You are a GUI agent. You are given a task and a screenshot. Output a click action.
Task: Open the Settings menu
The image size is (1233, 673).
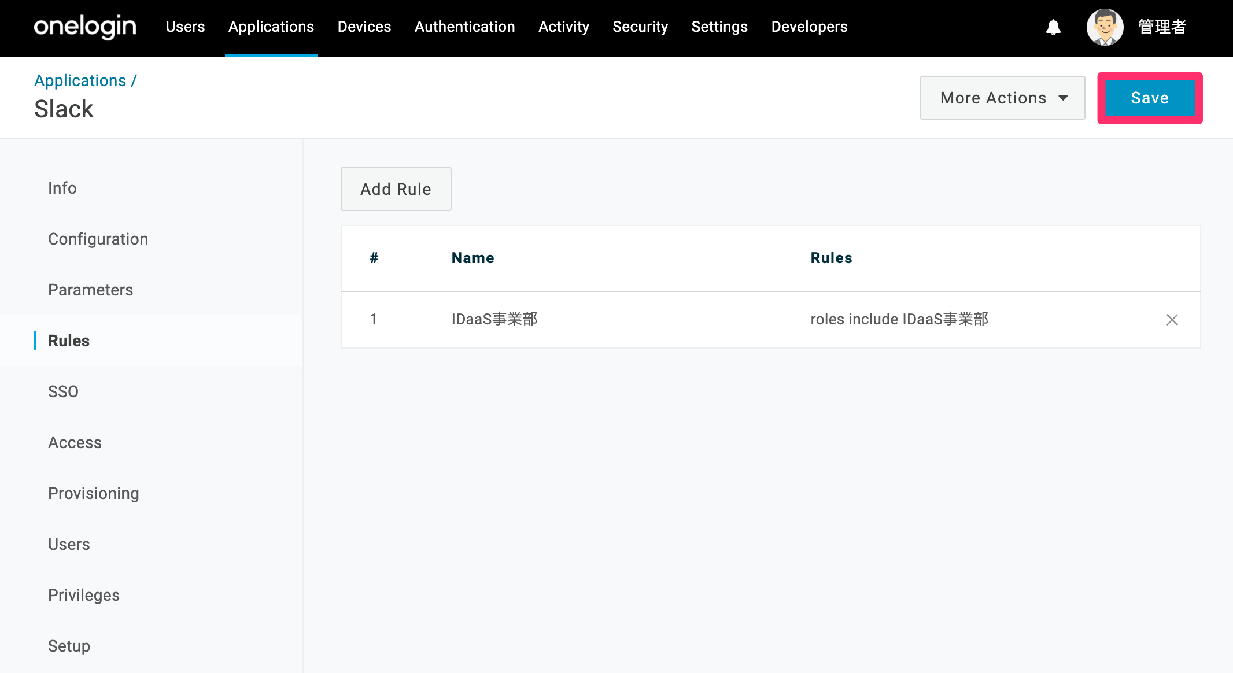tap(719, 27)
